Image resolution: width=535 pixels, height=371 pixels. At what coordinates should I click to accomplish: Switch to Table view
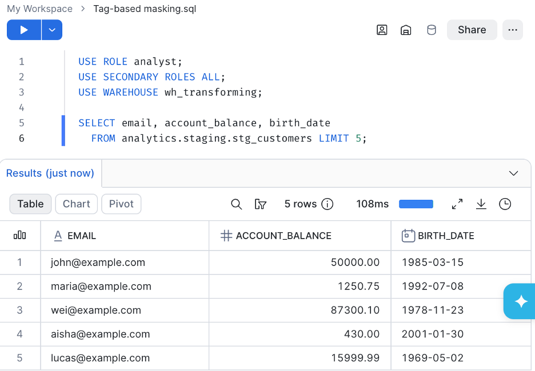click(x=30, y=204)
